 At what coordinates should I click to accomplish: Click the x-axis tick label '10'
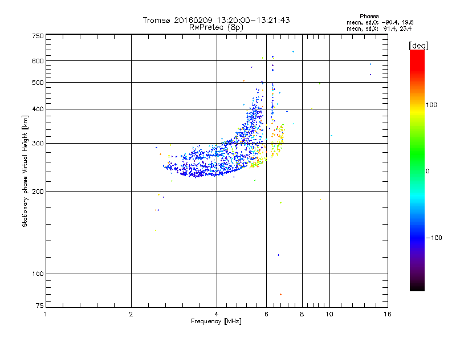coord(329,314)
